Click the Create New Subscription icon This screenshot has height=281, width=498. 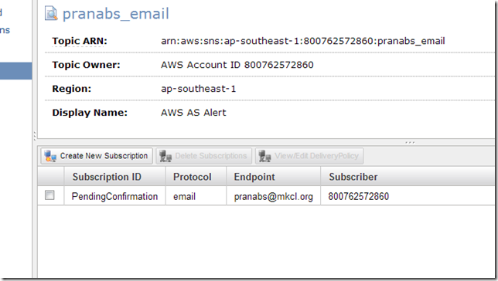point(50,156)
